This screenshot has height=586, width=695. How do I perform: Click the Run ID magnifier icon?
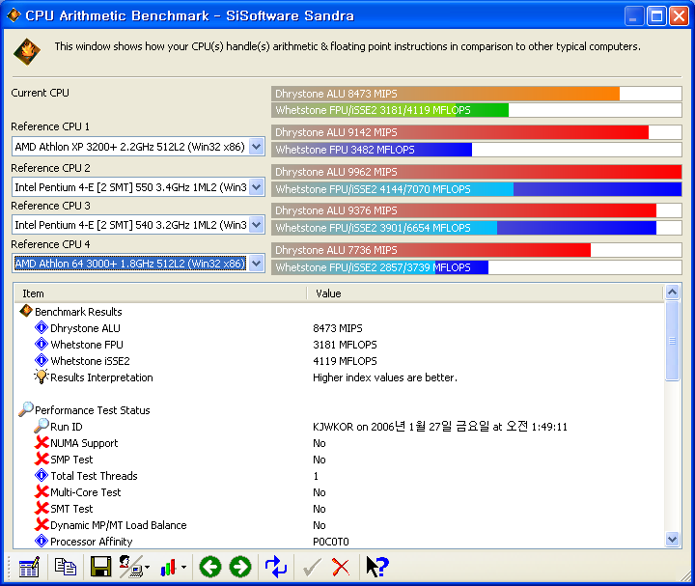[42, 426]
